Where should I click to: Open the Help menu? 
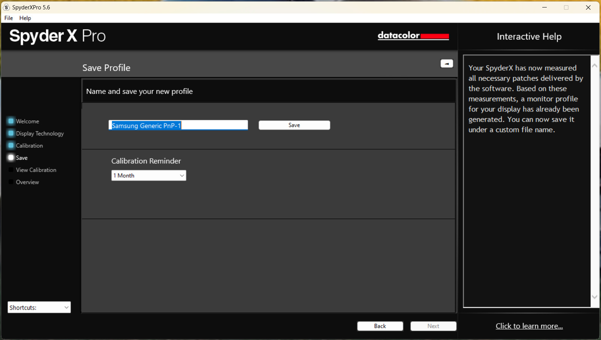point(25,18)
